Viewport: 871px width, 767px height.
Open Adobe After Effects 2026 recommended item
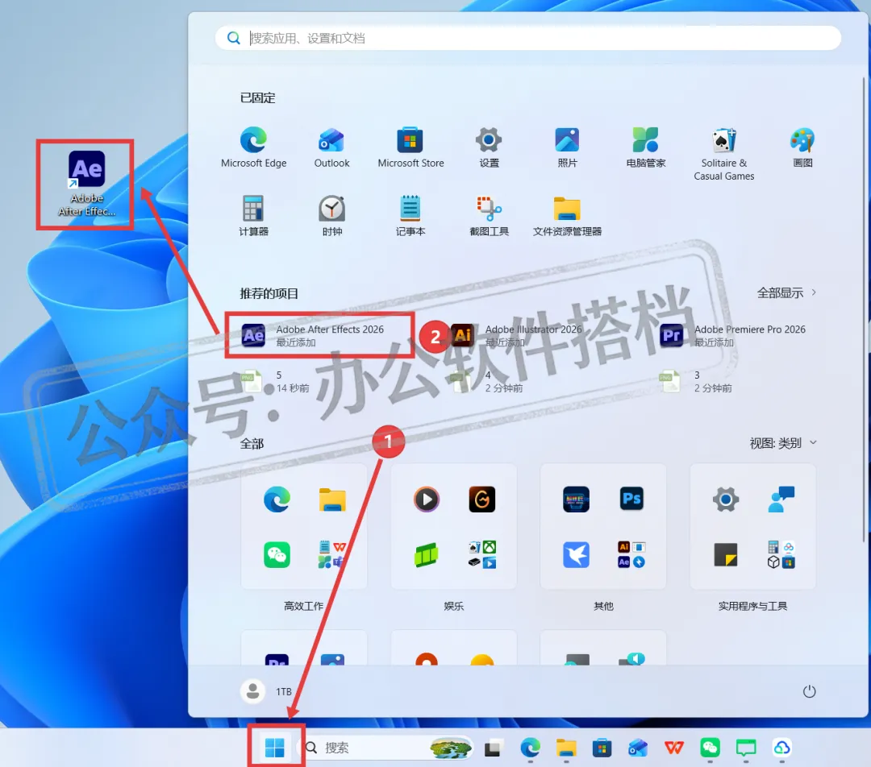(x=319, y=335)
